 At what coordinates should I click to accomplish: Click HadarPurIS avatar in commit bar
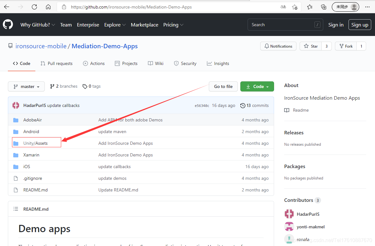[16, 105]
